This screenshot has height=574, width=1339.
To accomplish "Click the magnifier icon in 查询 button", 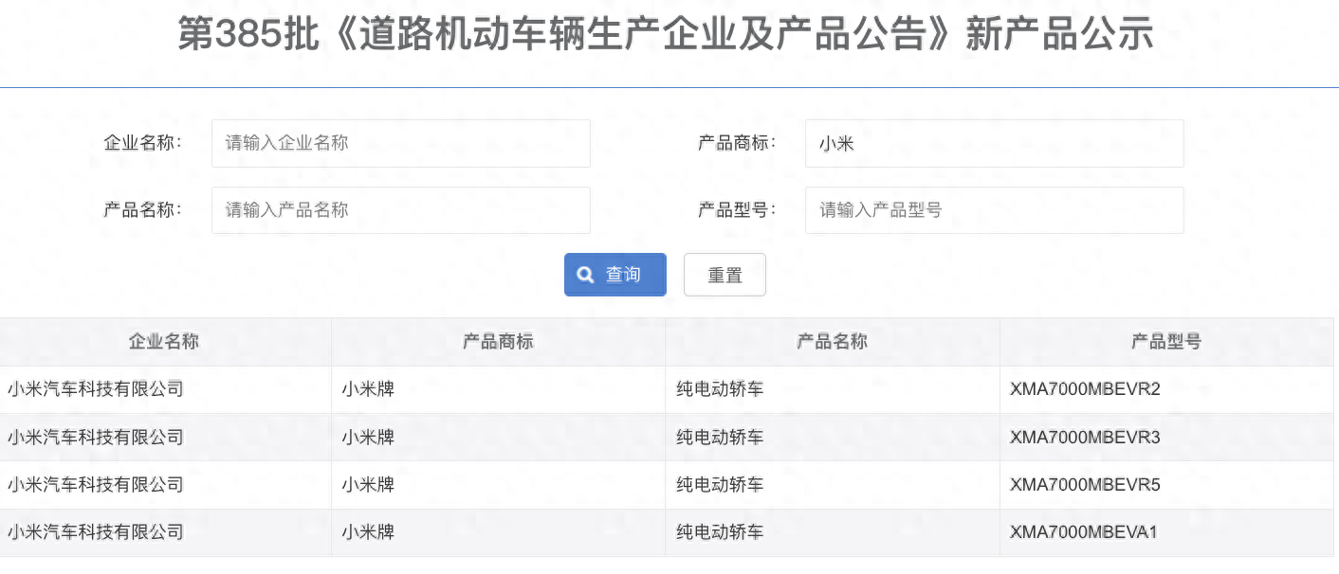I will 586,275.
